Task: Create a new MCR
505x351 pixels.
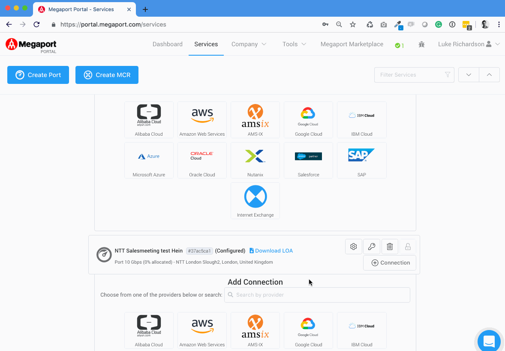Action: click(x=107, y=75)
